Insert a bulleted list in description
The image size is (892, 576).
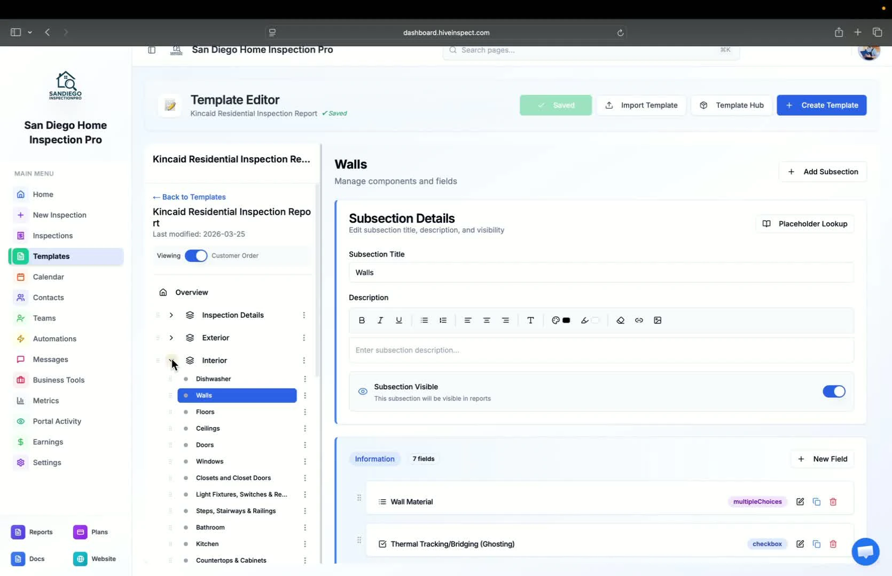(424, 321)
